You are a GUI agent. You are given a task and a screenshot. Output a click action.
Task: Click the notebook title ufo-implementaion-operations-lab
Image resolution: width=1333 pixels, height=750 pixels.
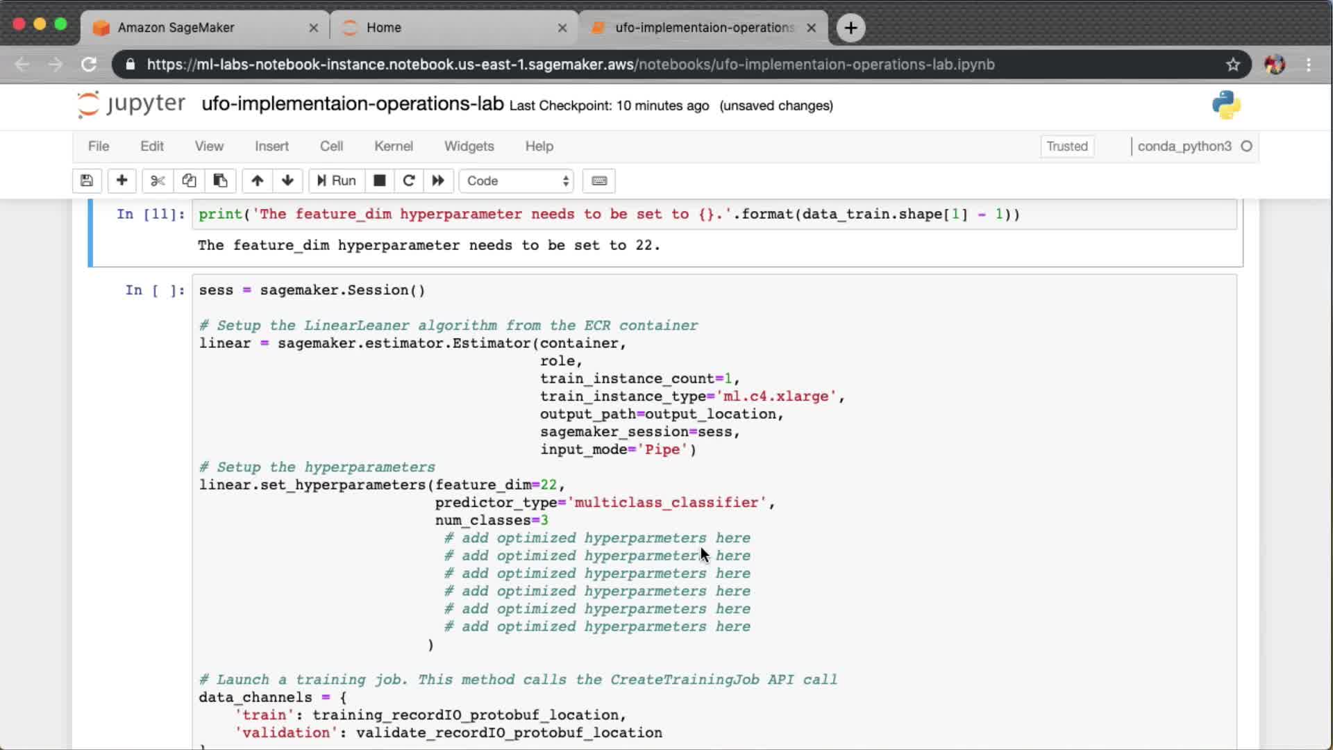pos(352,104)
